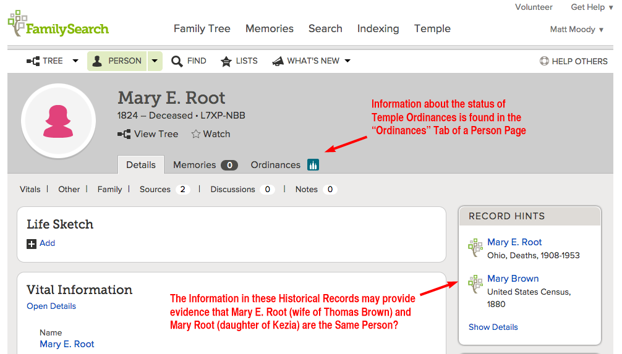The height and width of the screenshot is (354, 622).
Task: Click the Ohio, Deaths, 1908-1953 text
Action: [x=533, y=255]
